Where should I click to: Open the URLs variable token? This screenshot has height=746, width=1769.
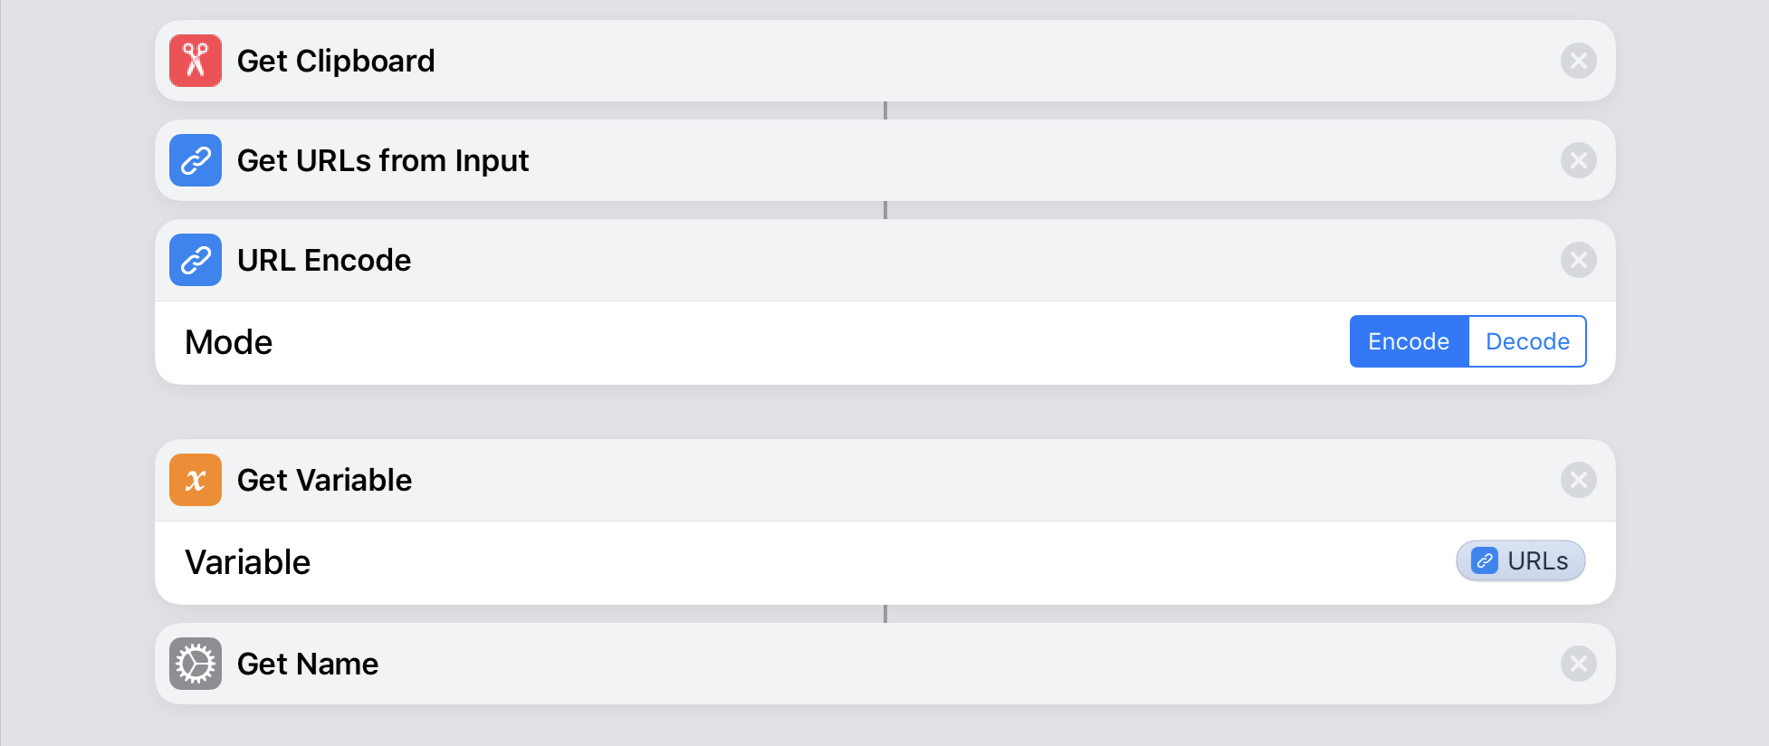pos(1520,561)
